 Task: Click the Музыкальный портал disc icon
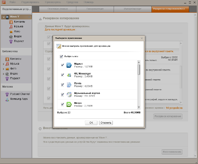(x=69, y=95)
